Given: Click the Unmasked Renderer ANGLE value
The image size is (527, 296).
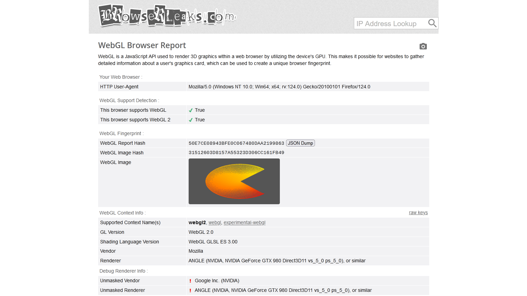Looking at the screenshot, I should click(x=283, y=290).
